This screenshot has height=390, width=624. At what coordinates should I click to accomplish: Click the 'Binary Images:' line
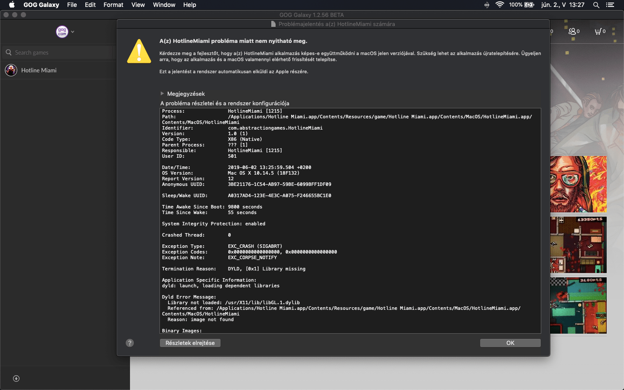coord(182,331)
